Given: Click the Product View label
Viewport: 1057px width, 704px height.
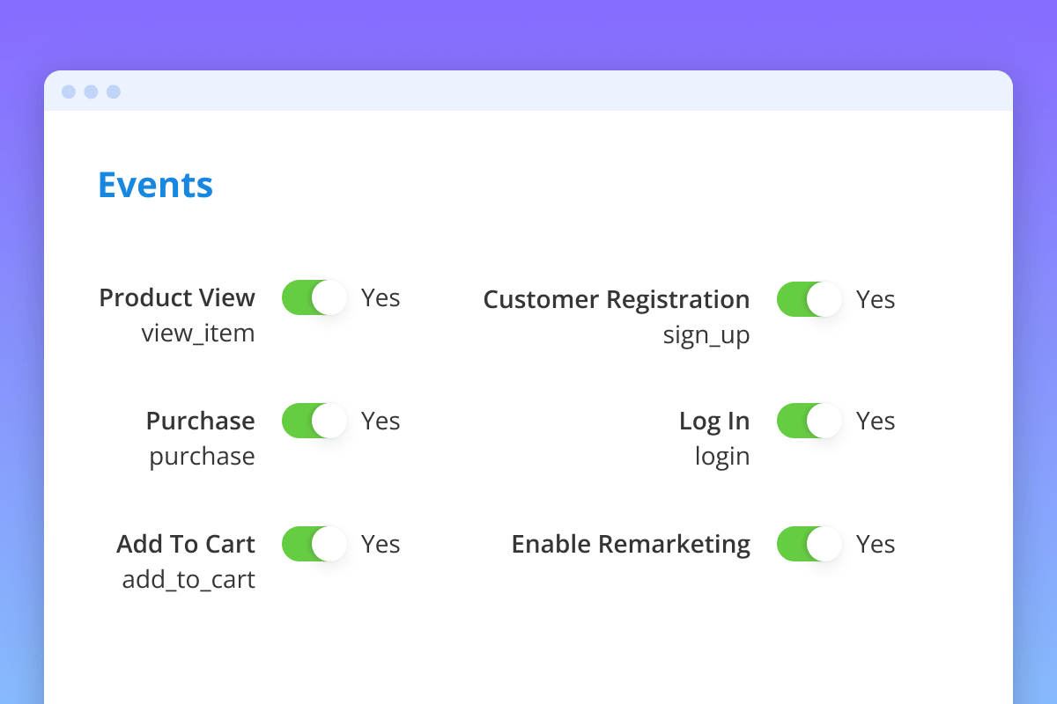Looking at the screenshot, I should (x=177, y=297).
